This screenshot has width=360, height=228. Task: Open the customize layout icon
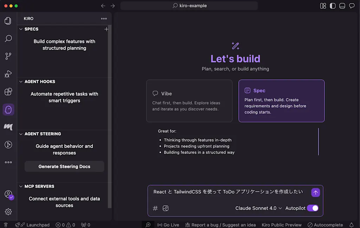(x=323, y=6)
